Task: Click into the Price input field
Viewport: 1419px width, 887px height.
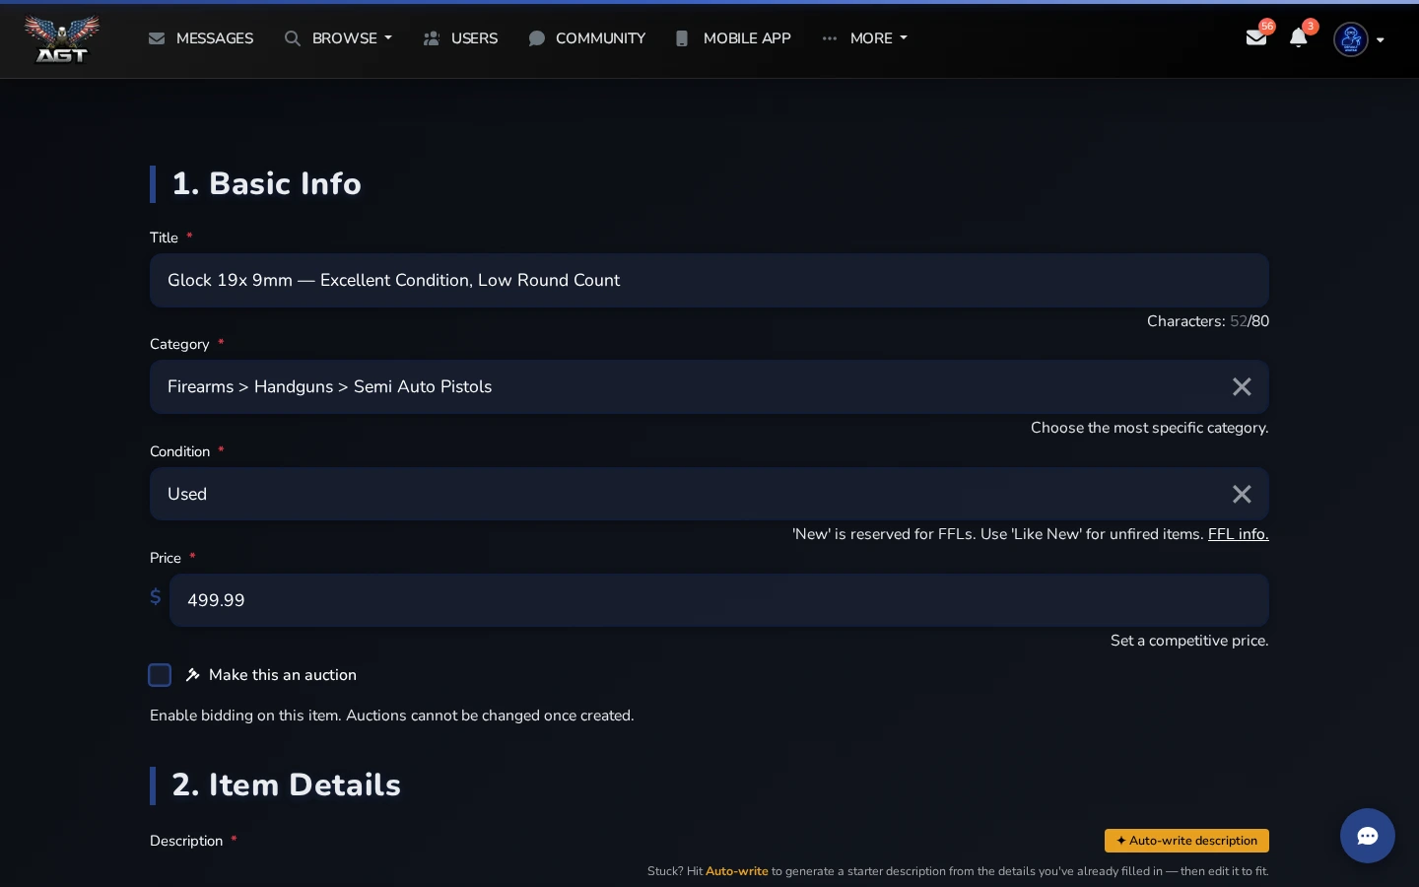Action: tap(719, 600)
